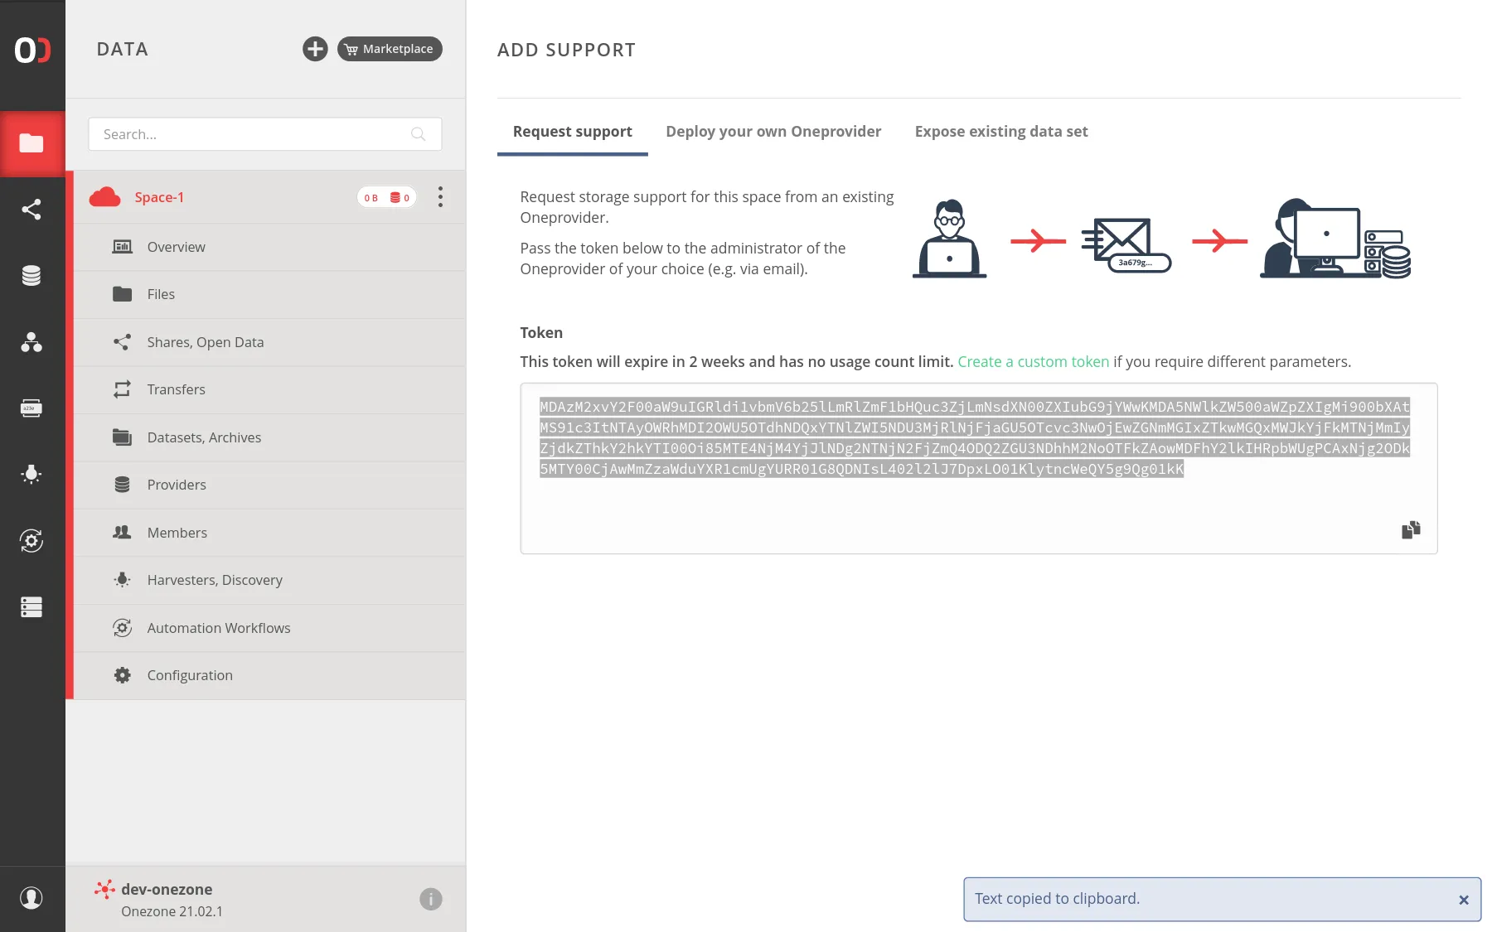
Task: Switch to the Expose existing data set tab
Action: (x=1001, y=131)
